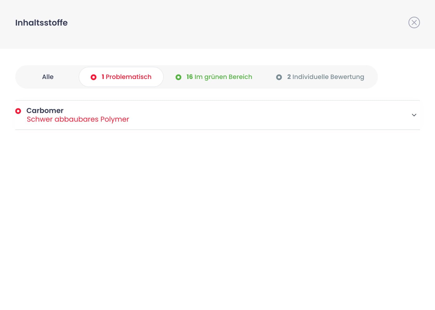Image resolution: width=435 pixels, height=310 pixels.
Task: Click the number 1 in red tab
Action: (x=103, y=77)
